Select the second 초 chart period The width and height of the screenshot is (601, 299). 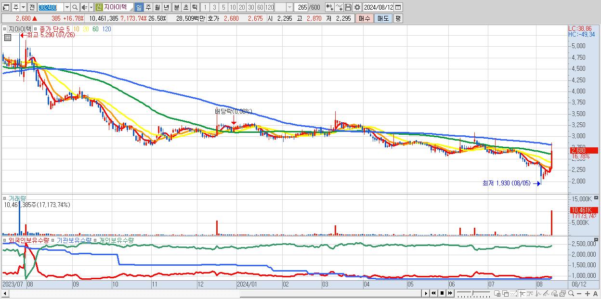tap(185, 7)
